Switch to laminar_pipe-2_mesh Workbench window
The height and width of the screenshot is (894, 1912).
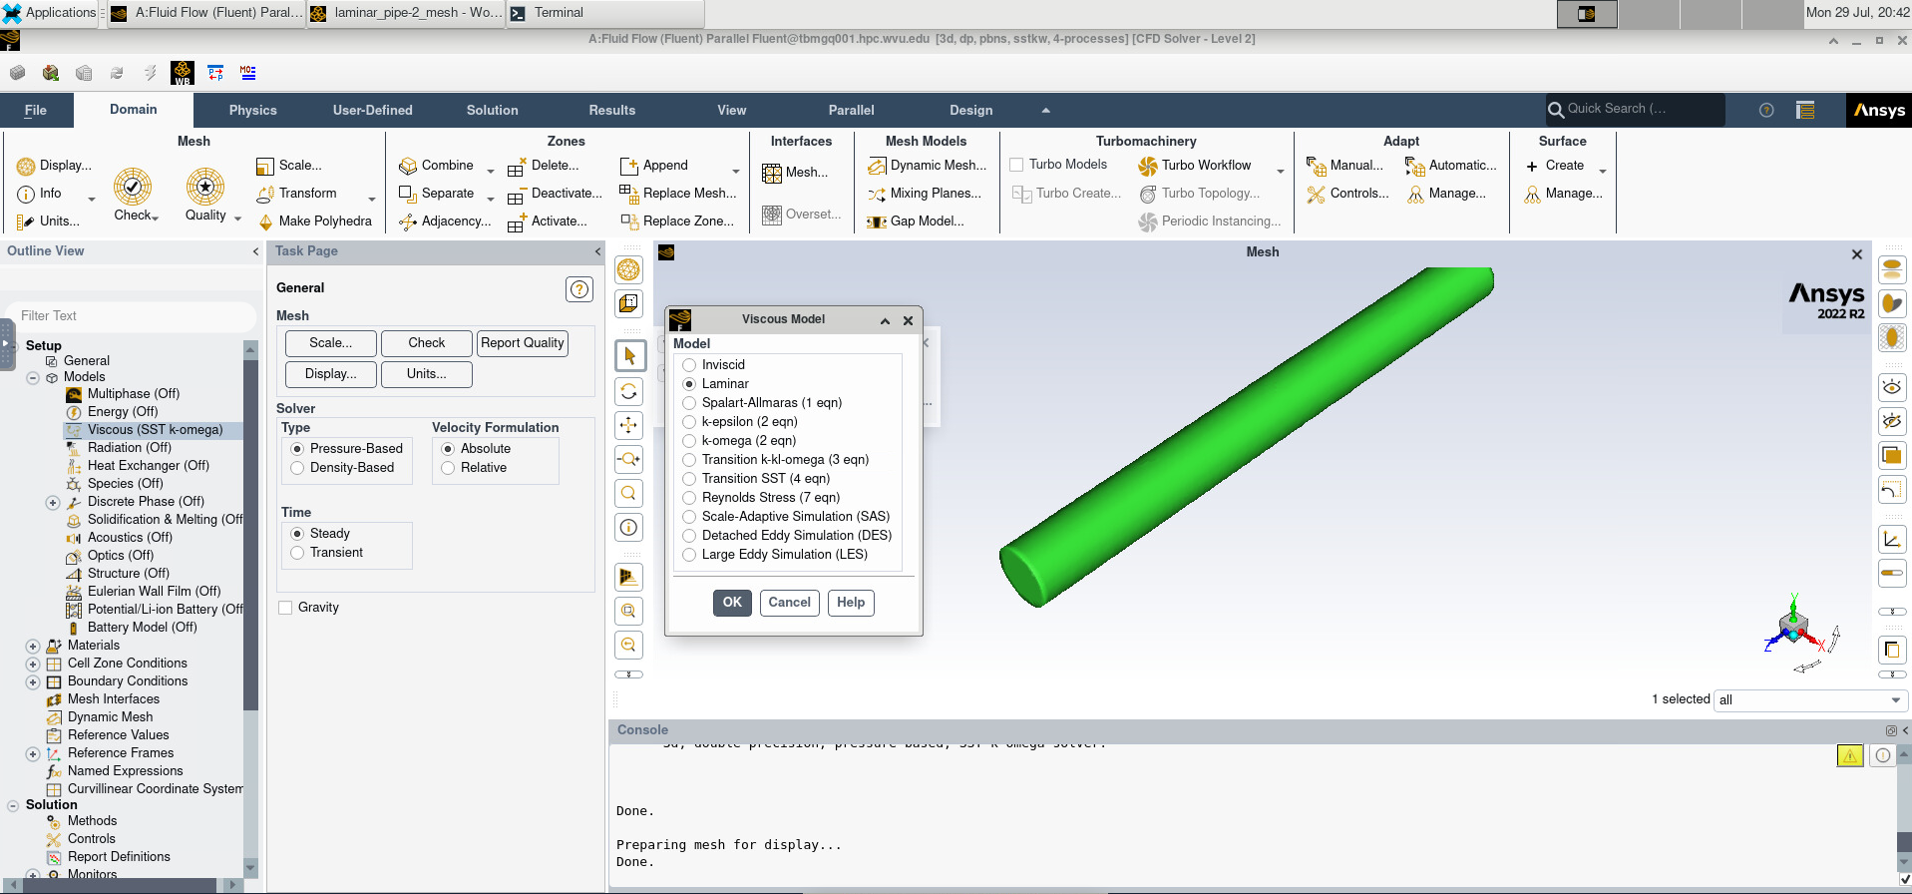pos(407,13)
